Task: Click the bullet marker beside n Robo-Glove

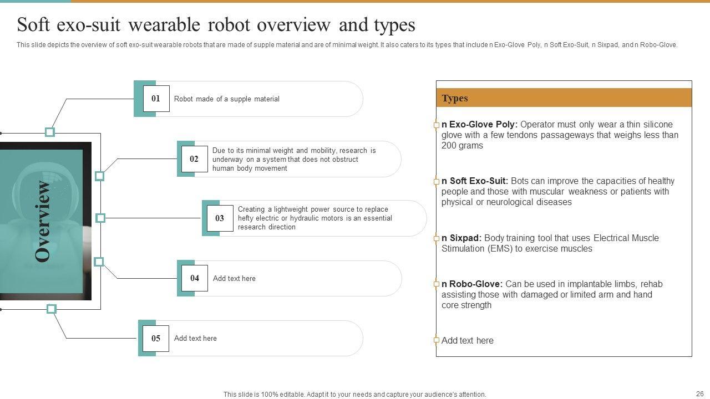Action: (x=437, y=284)
